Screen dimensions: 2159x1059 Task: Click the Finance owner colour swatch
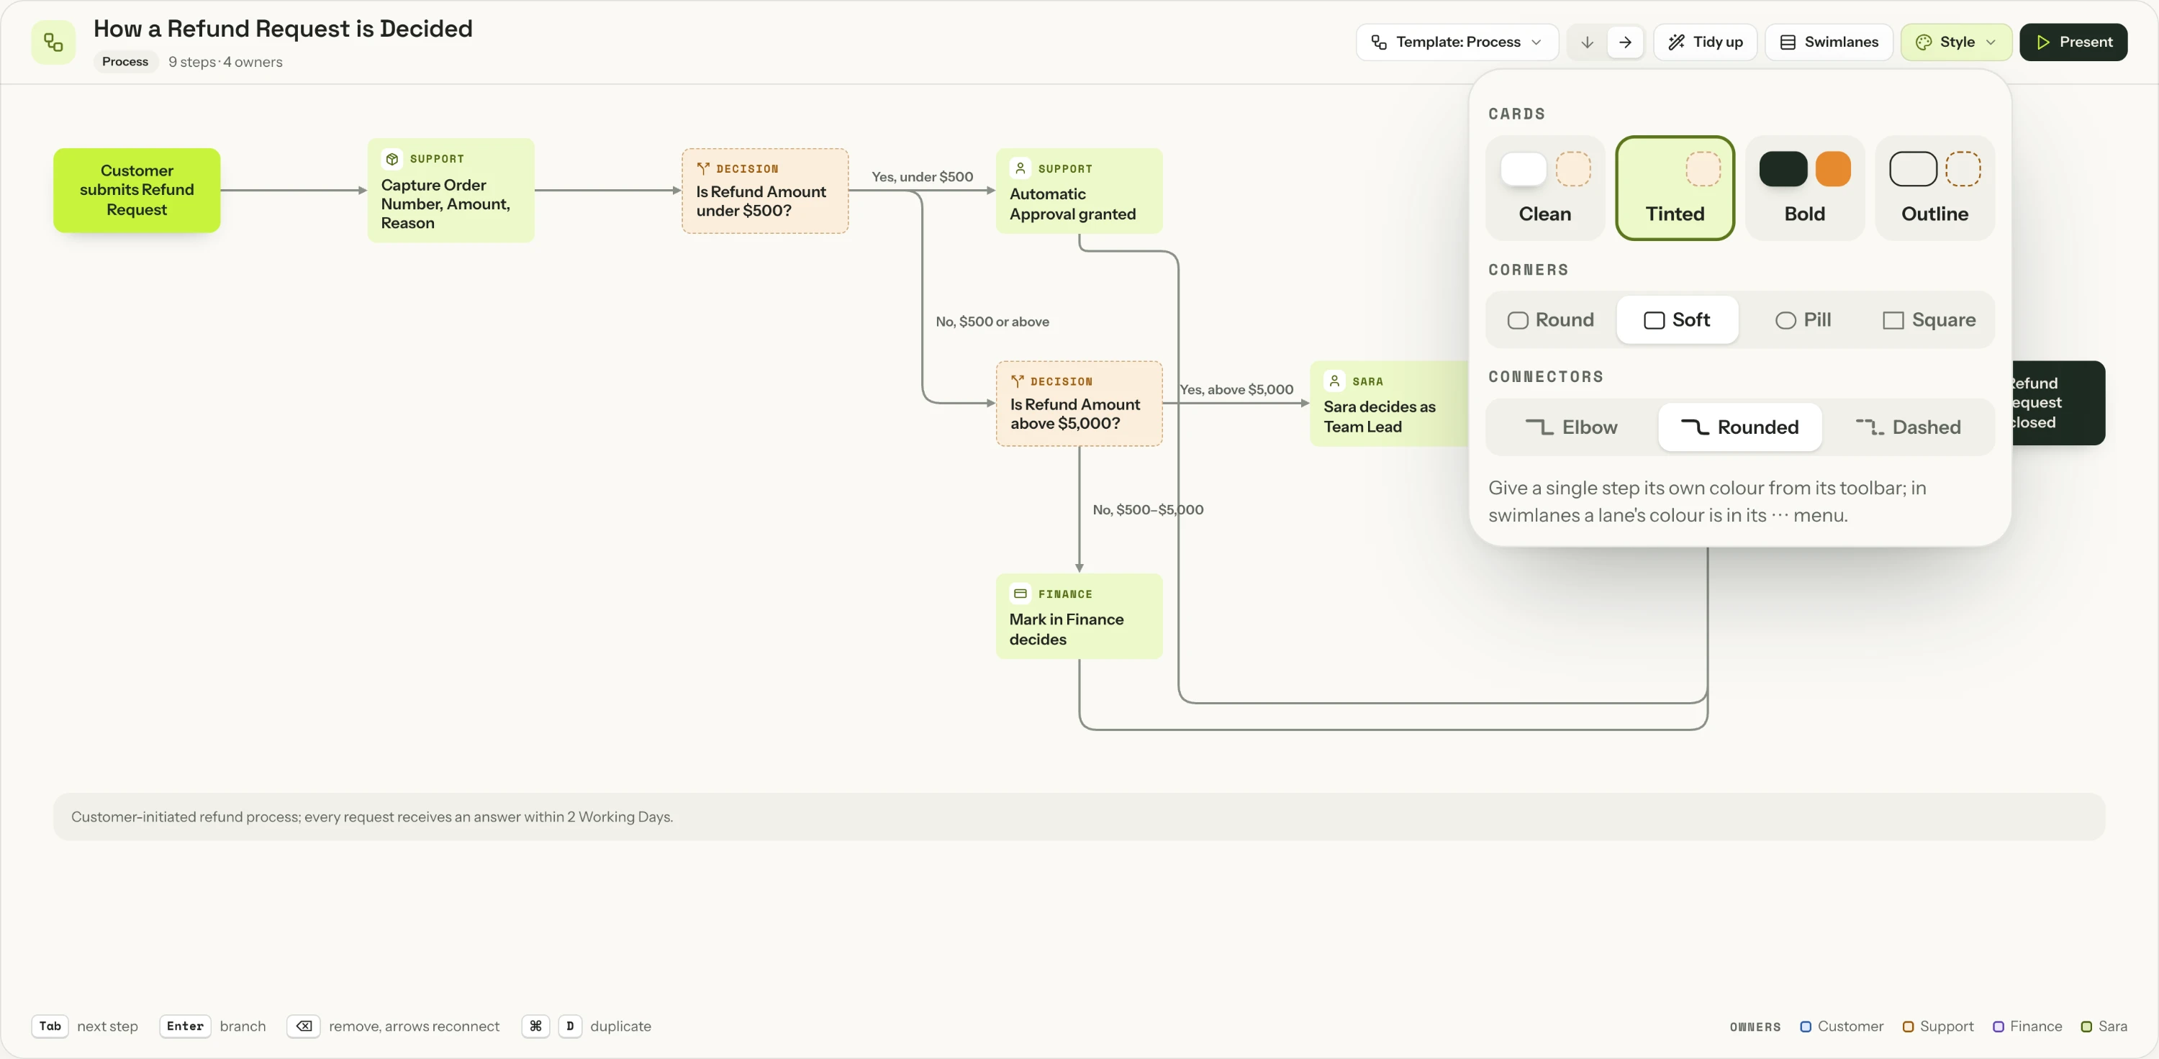pos(1998,1027)
